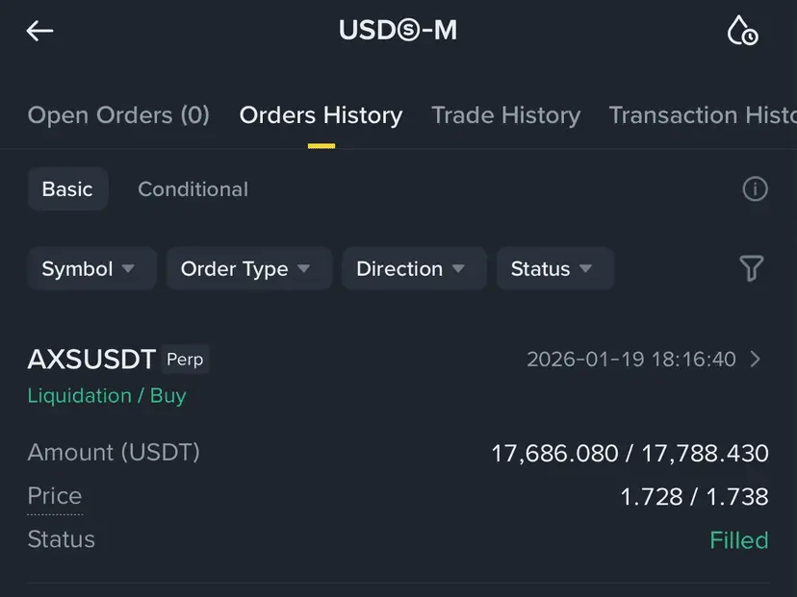Tap the back arrow icon
797x597 pixels.
point(39,31)
